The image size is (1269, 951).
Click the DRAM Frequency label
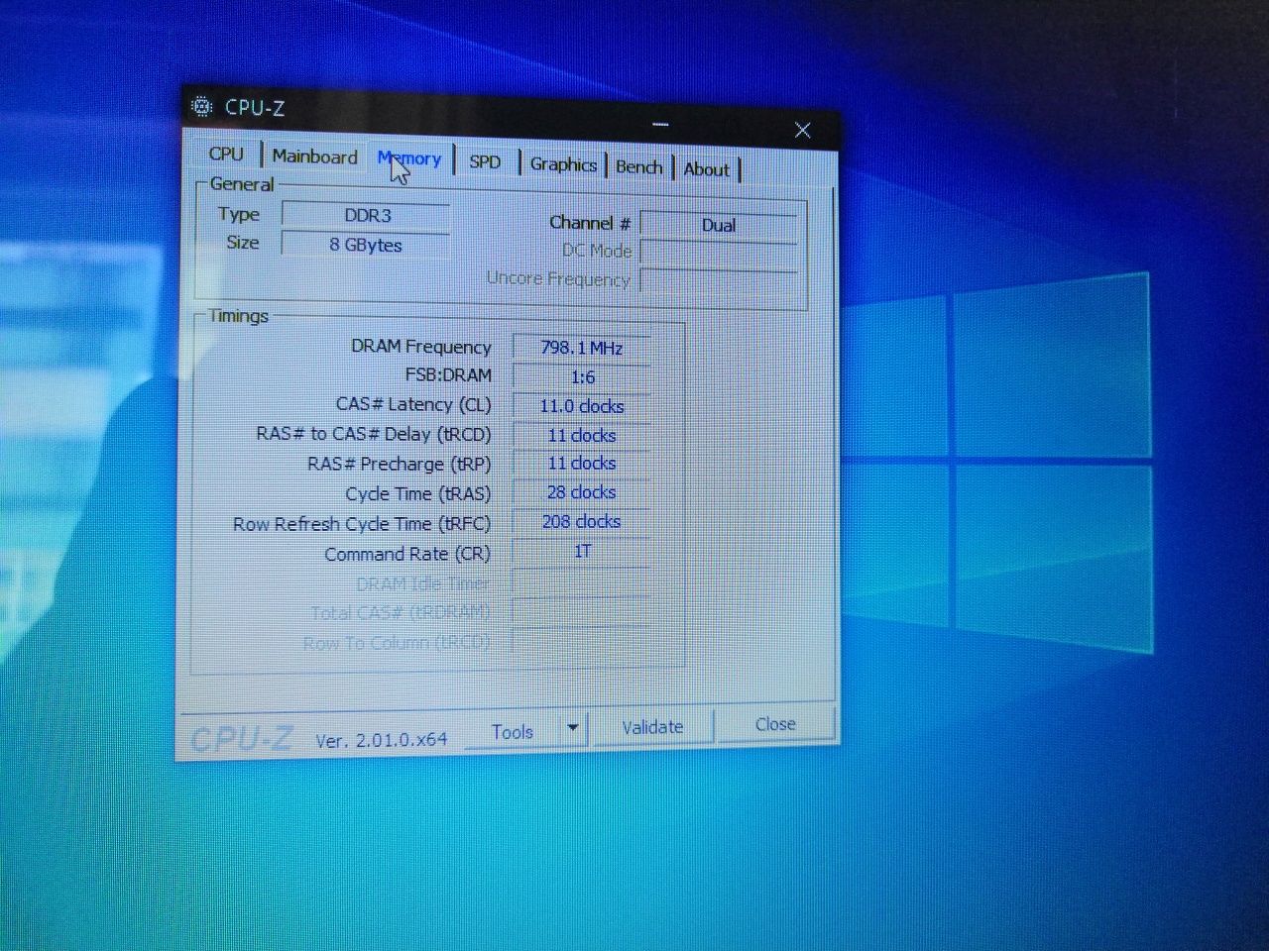(x=421, y=347)
